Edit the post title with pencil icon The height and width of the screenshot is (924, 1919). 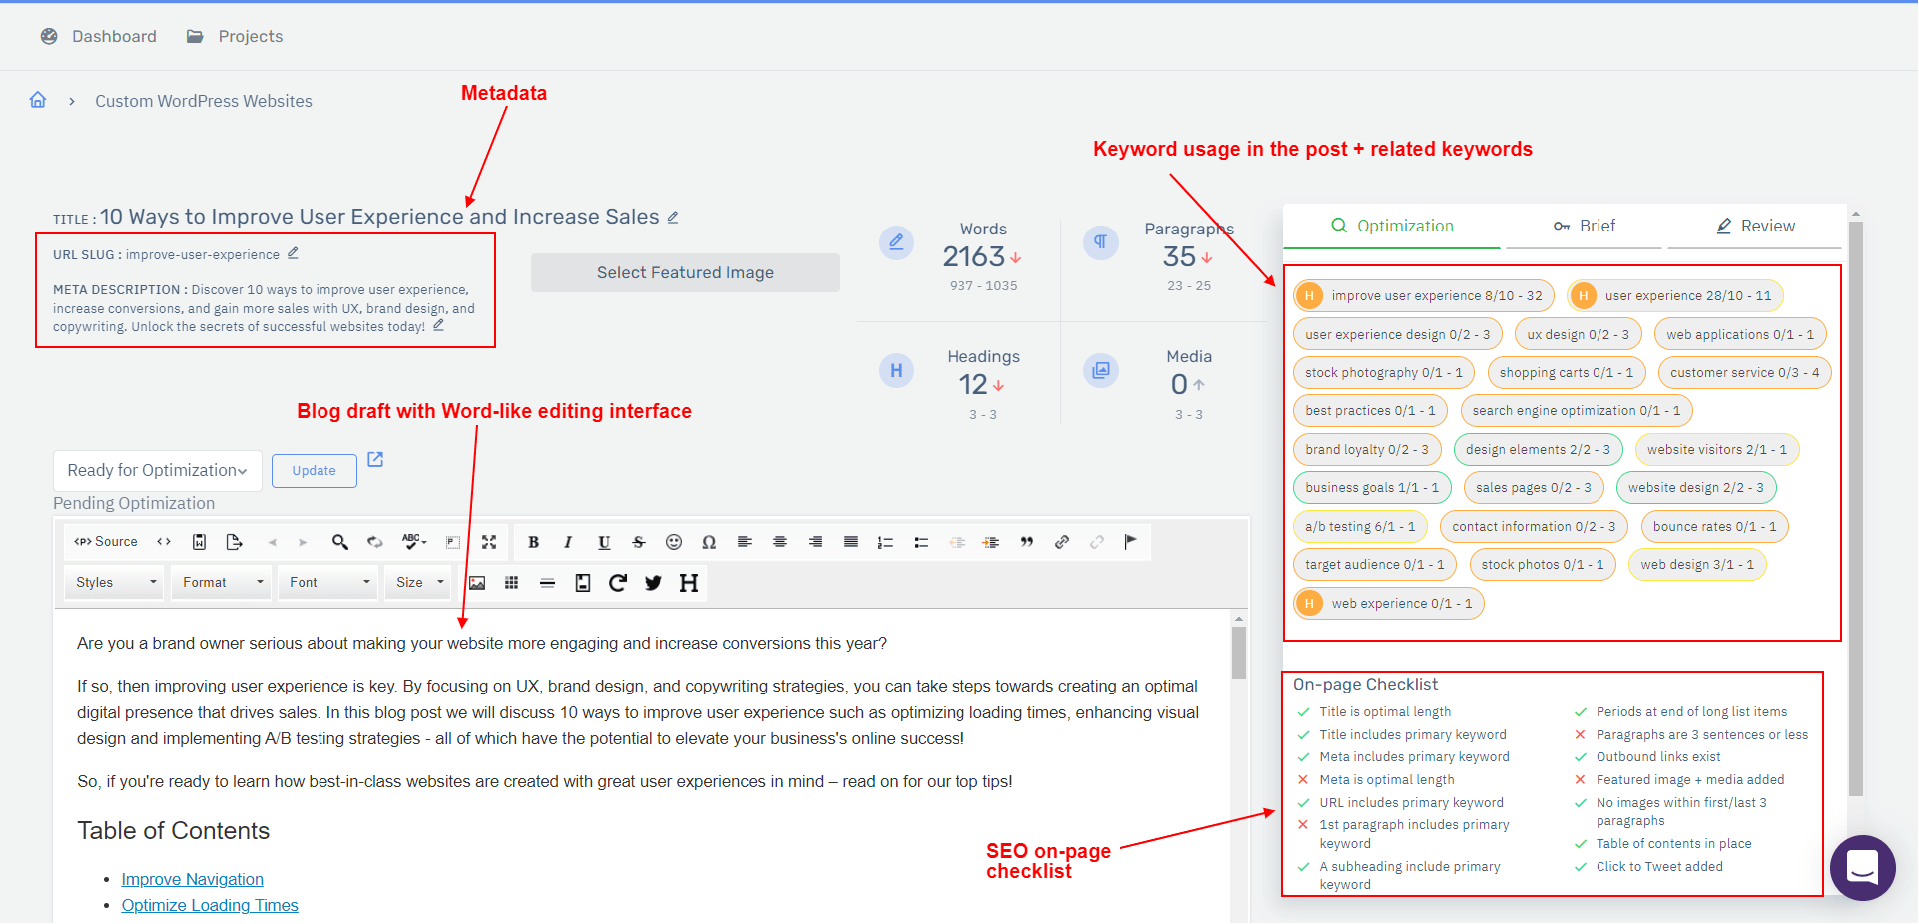coord(673,218)
